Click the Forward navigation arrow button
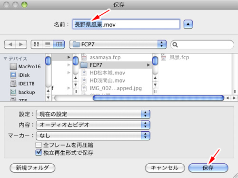Screen dimensions: 238x178 (x=21, y=44)
